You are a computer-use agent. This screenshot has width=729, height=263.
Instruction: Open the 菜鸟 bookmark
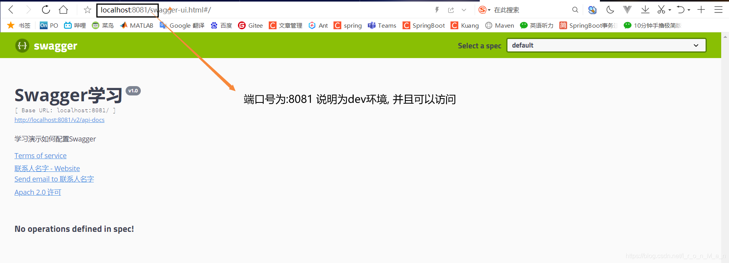click(103, 25)
